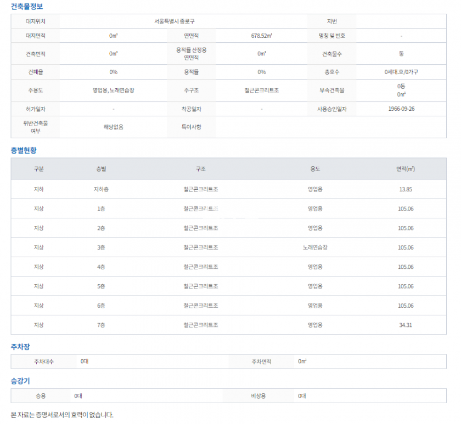Click the 건축물정보 section heading
The width and height of the screenshot is (461, 424).
pos(27,7)
